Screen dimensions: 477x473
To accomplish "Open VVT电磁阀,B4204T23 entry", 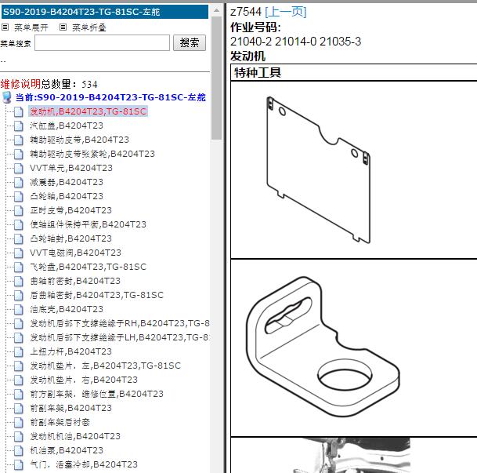I will (x=75, y=253).
